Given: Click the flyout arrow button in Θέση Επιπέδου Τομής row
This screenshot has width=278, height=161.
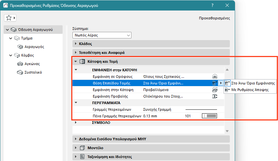Looking at the screenshot, I should coord(221,83).
